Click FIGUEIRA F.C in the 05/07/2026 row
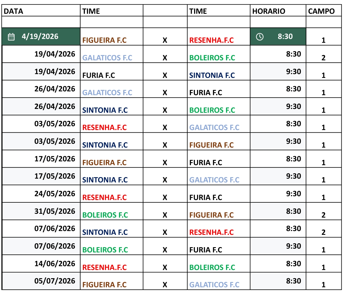344x294 pixels. [x=105, y=284]
